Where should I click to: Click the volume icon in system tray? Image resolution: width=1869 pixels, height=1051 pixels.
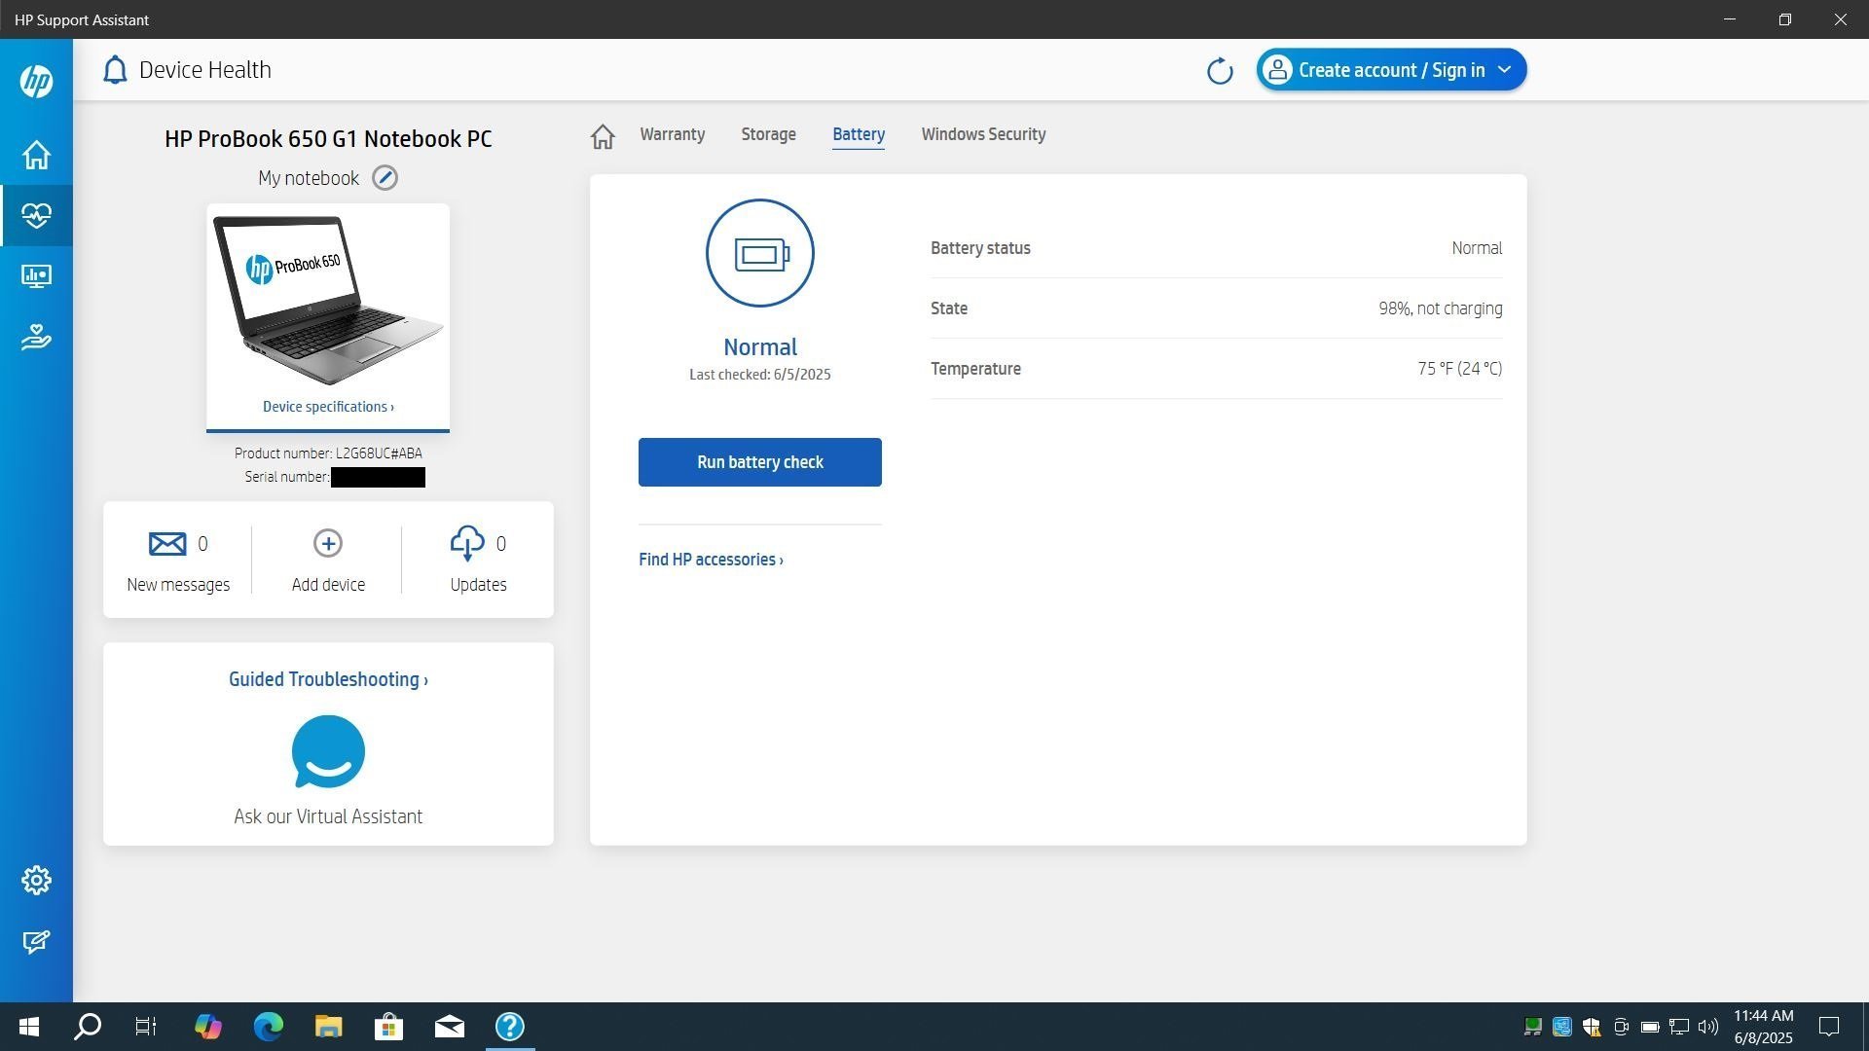pyautogui.click(x=1708, y=1027)
